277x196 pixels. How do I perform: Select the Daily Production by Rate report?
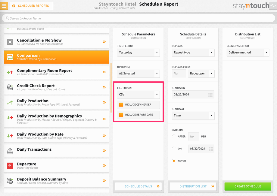56,136
